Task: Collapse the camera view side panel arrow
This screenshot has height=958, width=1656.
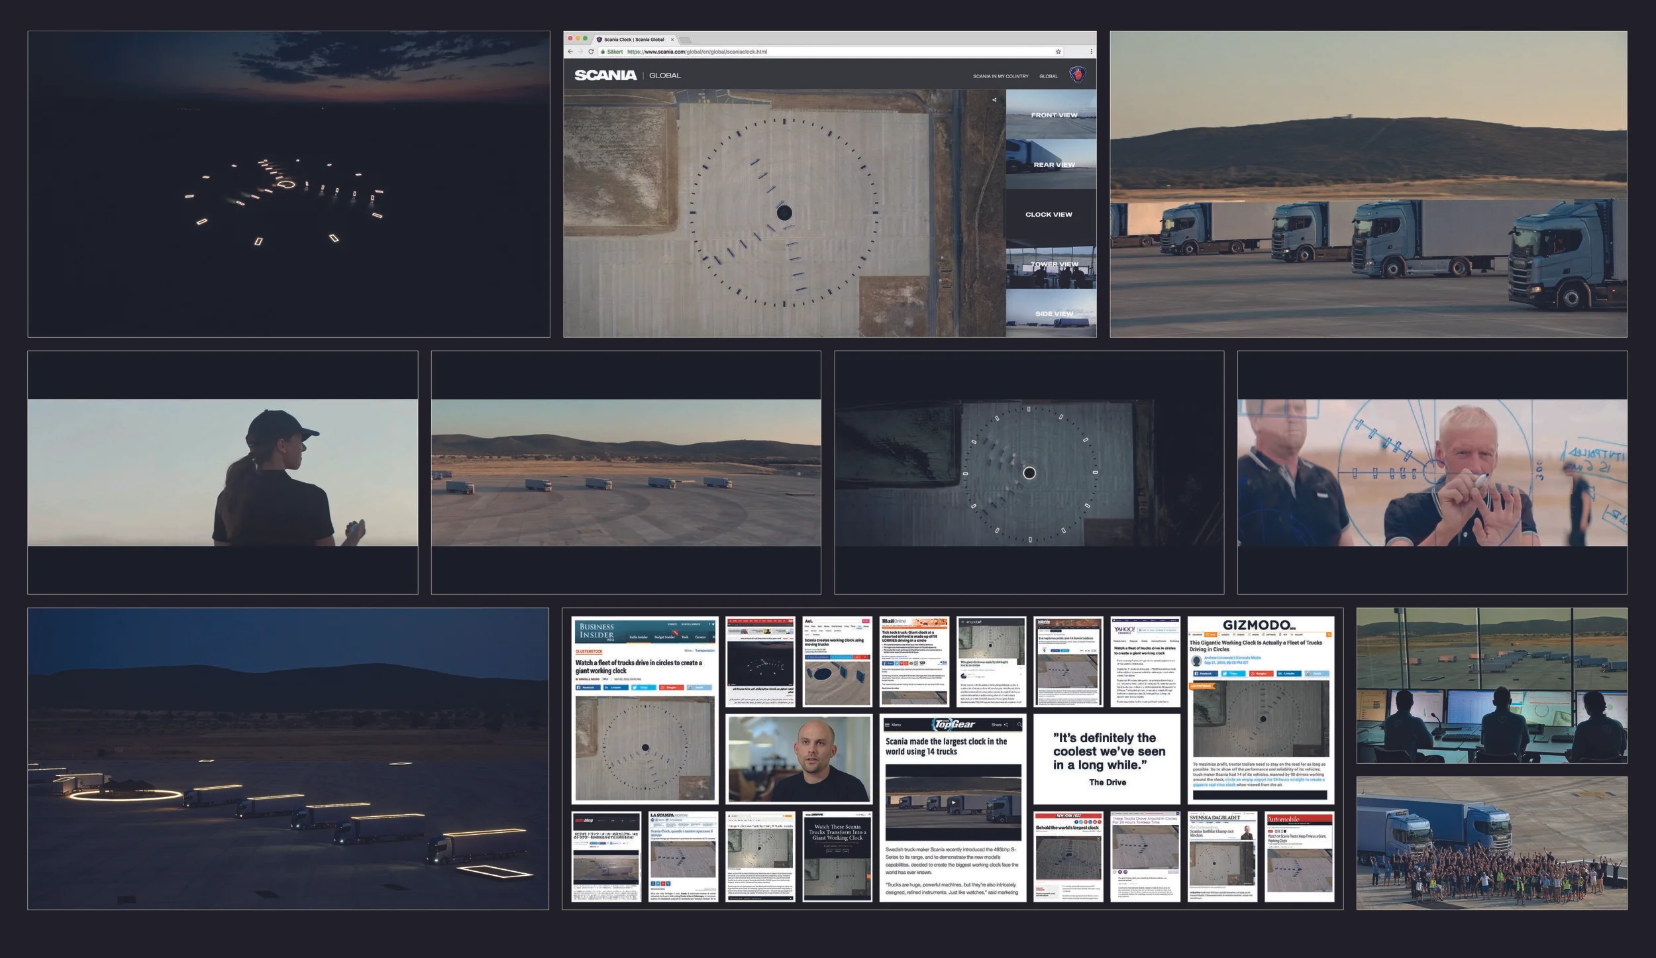Action: coord(994,100)
